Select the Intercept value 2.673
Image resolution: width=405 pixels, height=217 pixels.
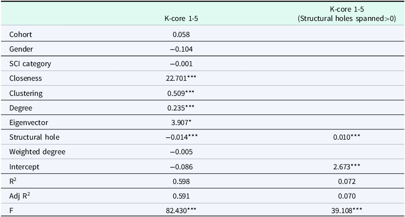pos(342,167)
